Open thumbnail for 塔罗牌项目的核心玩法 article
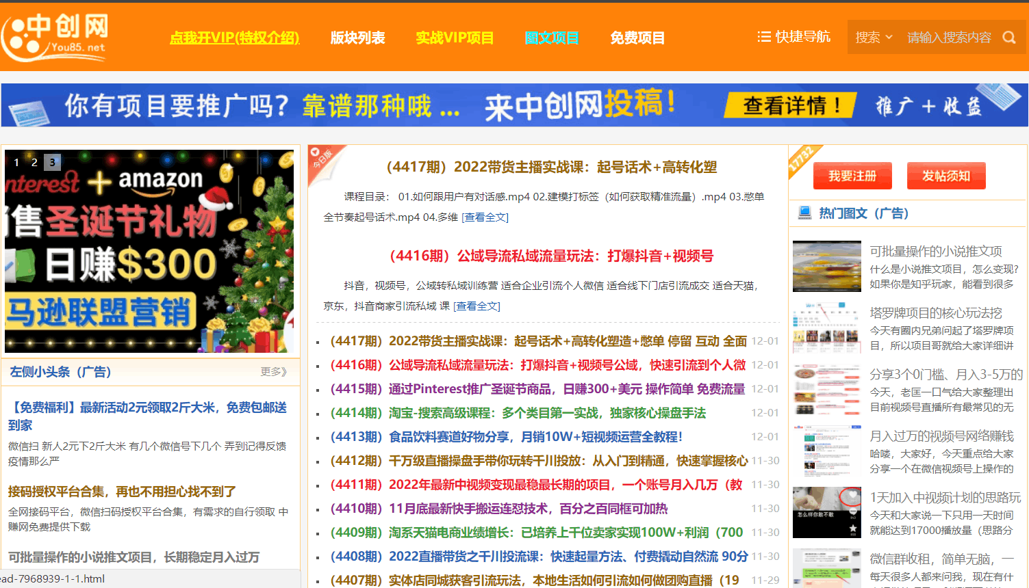The height and width of the screenshot is (588, 1029). 827,328
